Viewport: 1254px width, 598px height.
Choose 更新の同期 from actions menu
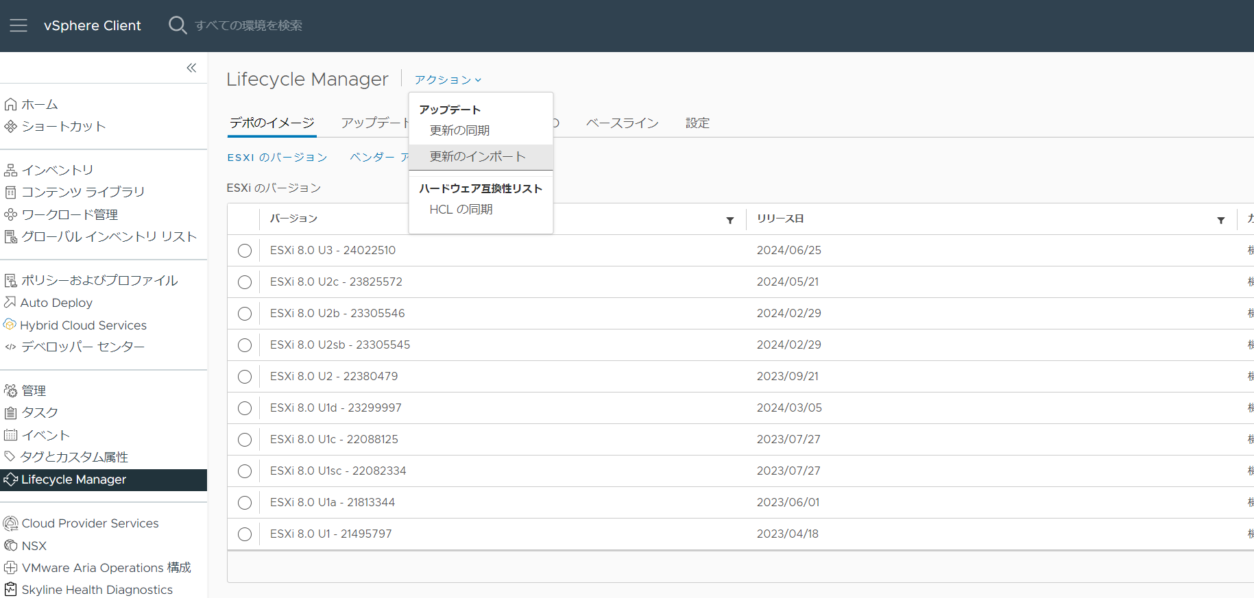pos(481,130)
